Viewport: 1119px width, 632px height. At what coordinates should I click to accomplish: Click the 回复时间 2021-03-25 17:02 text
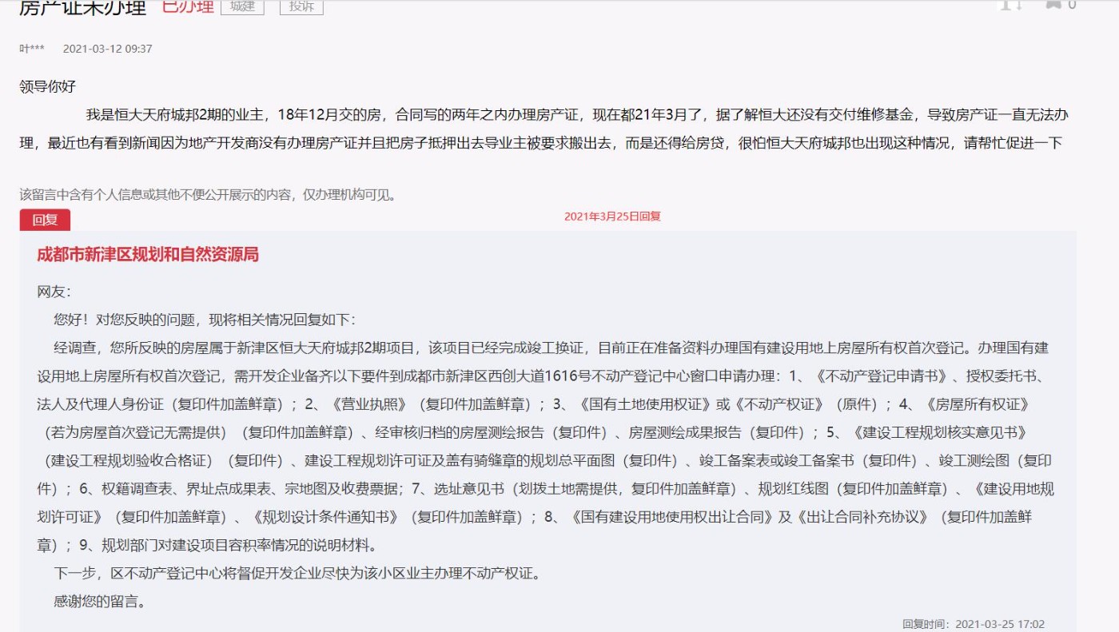[974, 624]
